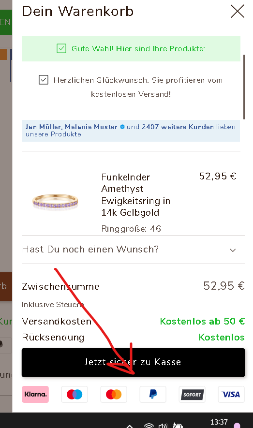
Task: Open the Amethyst Ewigkeitsring product title link
Action: click(135, 195)
